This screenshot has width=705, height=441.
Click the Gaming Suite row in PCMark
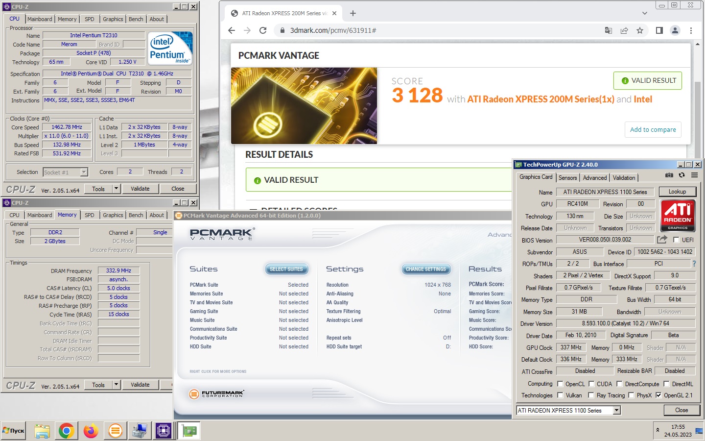[x=249, y=311]
